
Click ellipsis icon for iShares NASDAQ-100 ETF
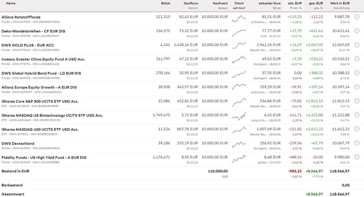[356, 129]
